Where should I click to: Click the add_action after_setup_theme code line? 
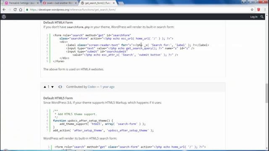pyautogui.click(x=103, y=130)
